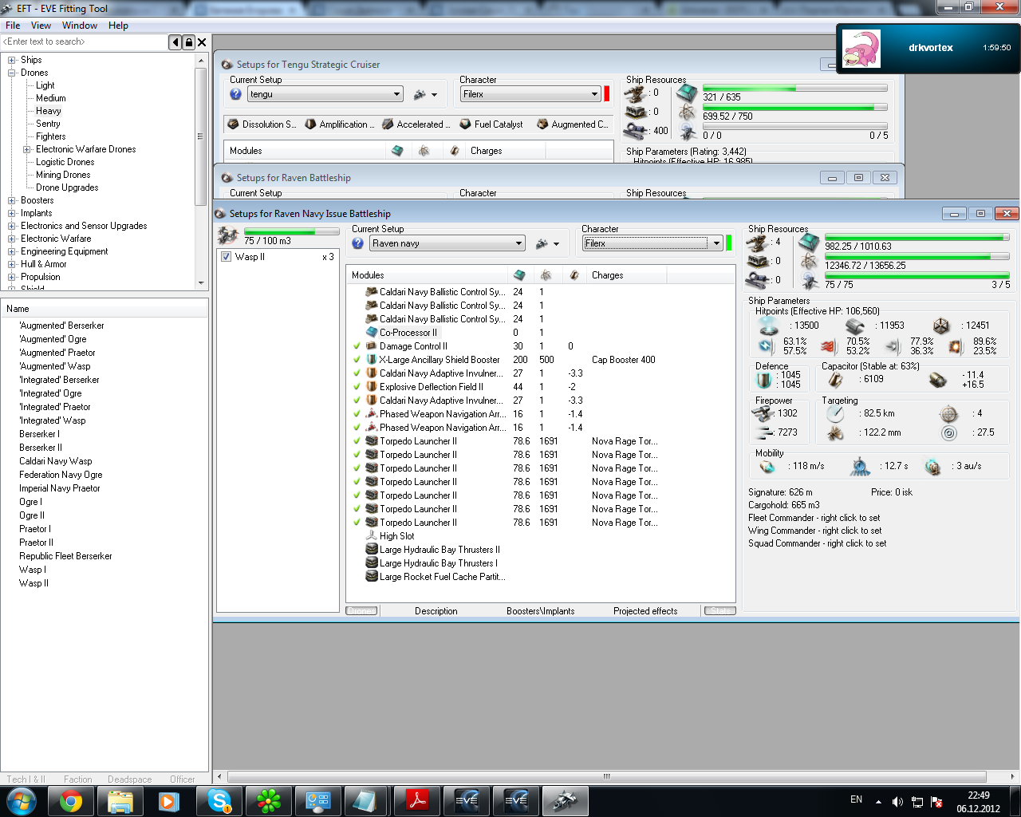Image resolution: width=1021 pixels, height=817 pixels.
Task: Click the Damage Control II module icon
Action: 371,346
